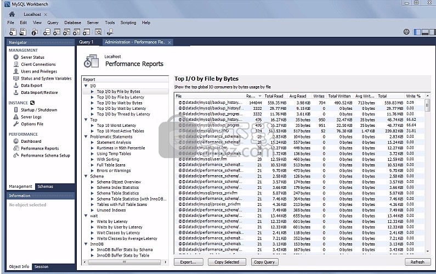
Task: Open the File menu
Action: (x=10, y=23)
